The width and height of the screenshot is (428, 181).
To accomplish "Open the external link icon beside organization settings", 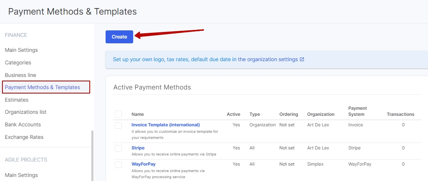I will click(x=302, y=60).
